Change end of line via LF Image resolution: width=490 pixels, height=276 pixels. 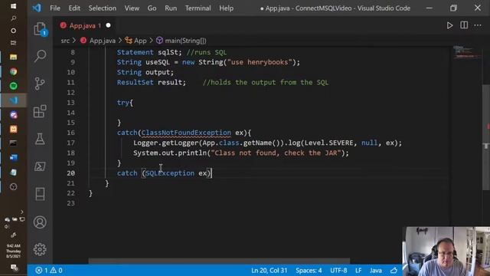(358, 271)
